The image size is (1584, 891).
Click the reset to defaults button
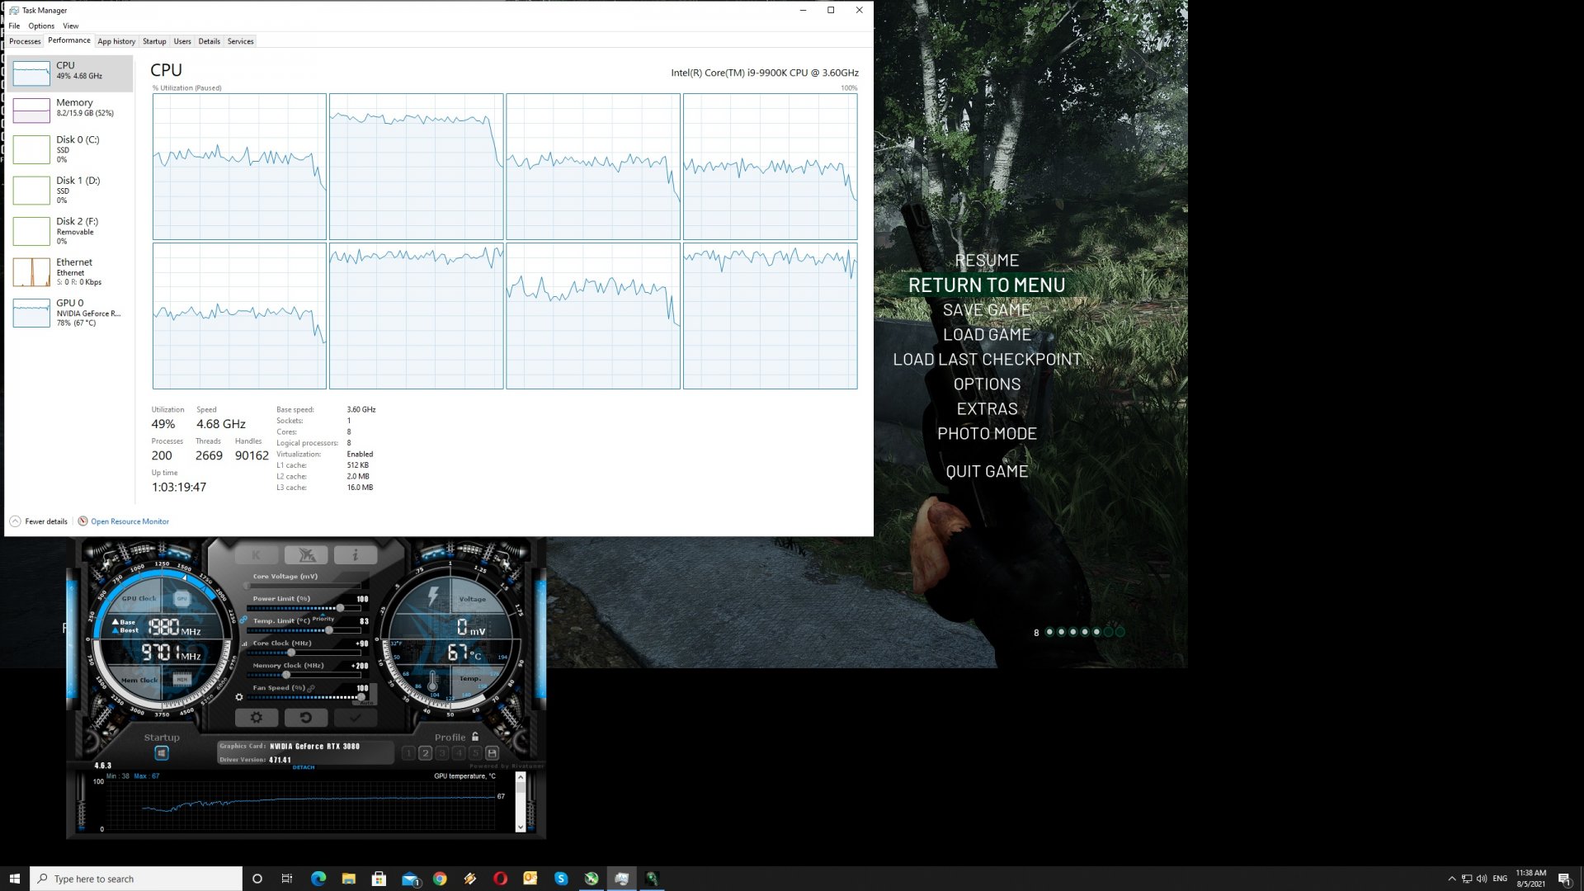(305, 718)
